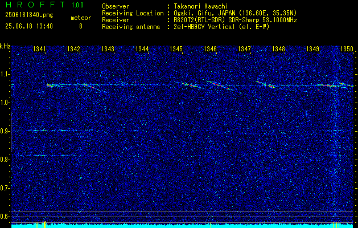
Task: Click the "Observer" field label
Action: tap(116, 6)
